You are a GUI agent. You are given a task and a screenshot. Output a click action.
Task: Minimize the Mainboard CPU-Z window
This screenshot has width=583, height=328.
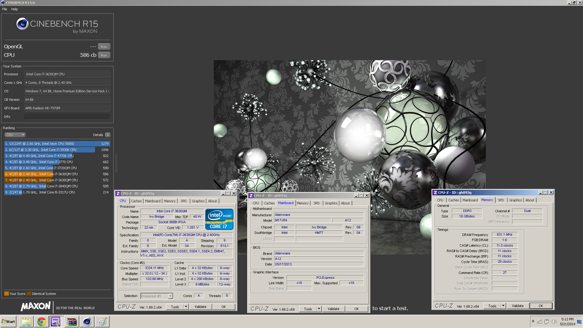[356, 196]
